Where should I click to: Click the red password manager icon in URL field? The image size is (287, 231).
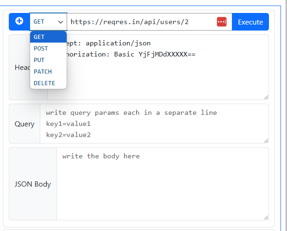(x=222, y=22)
